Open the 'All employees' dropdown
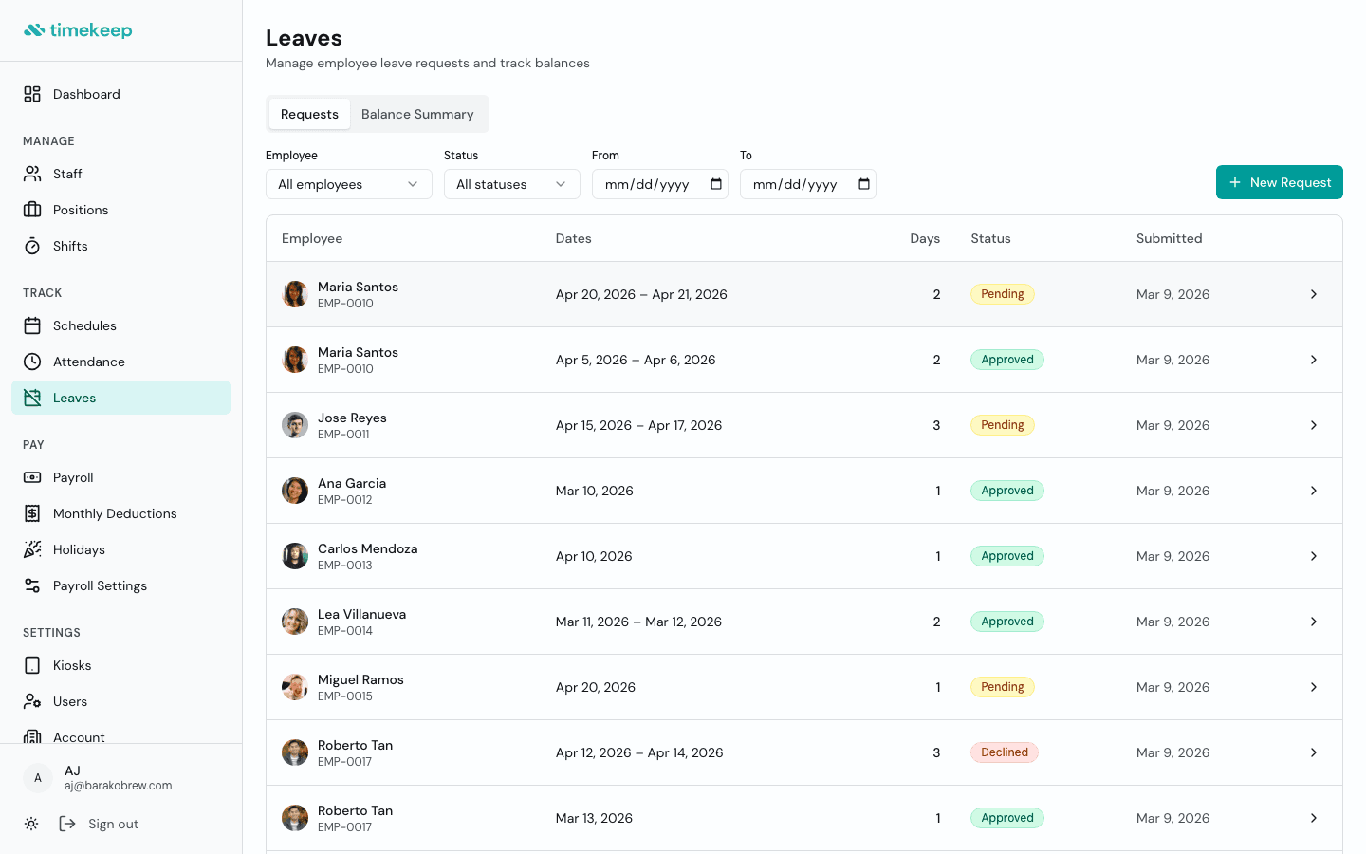 coord(348,184)
